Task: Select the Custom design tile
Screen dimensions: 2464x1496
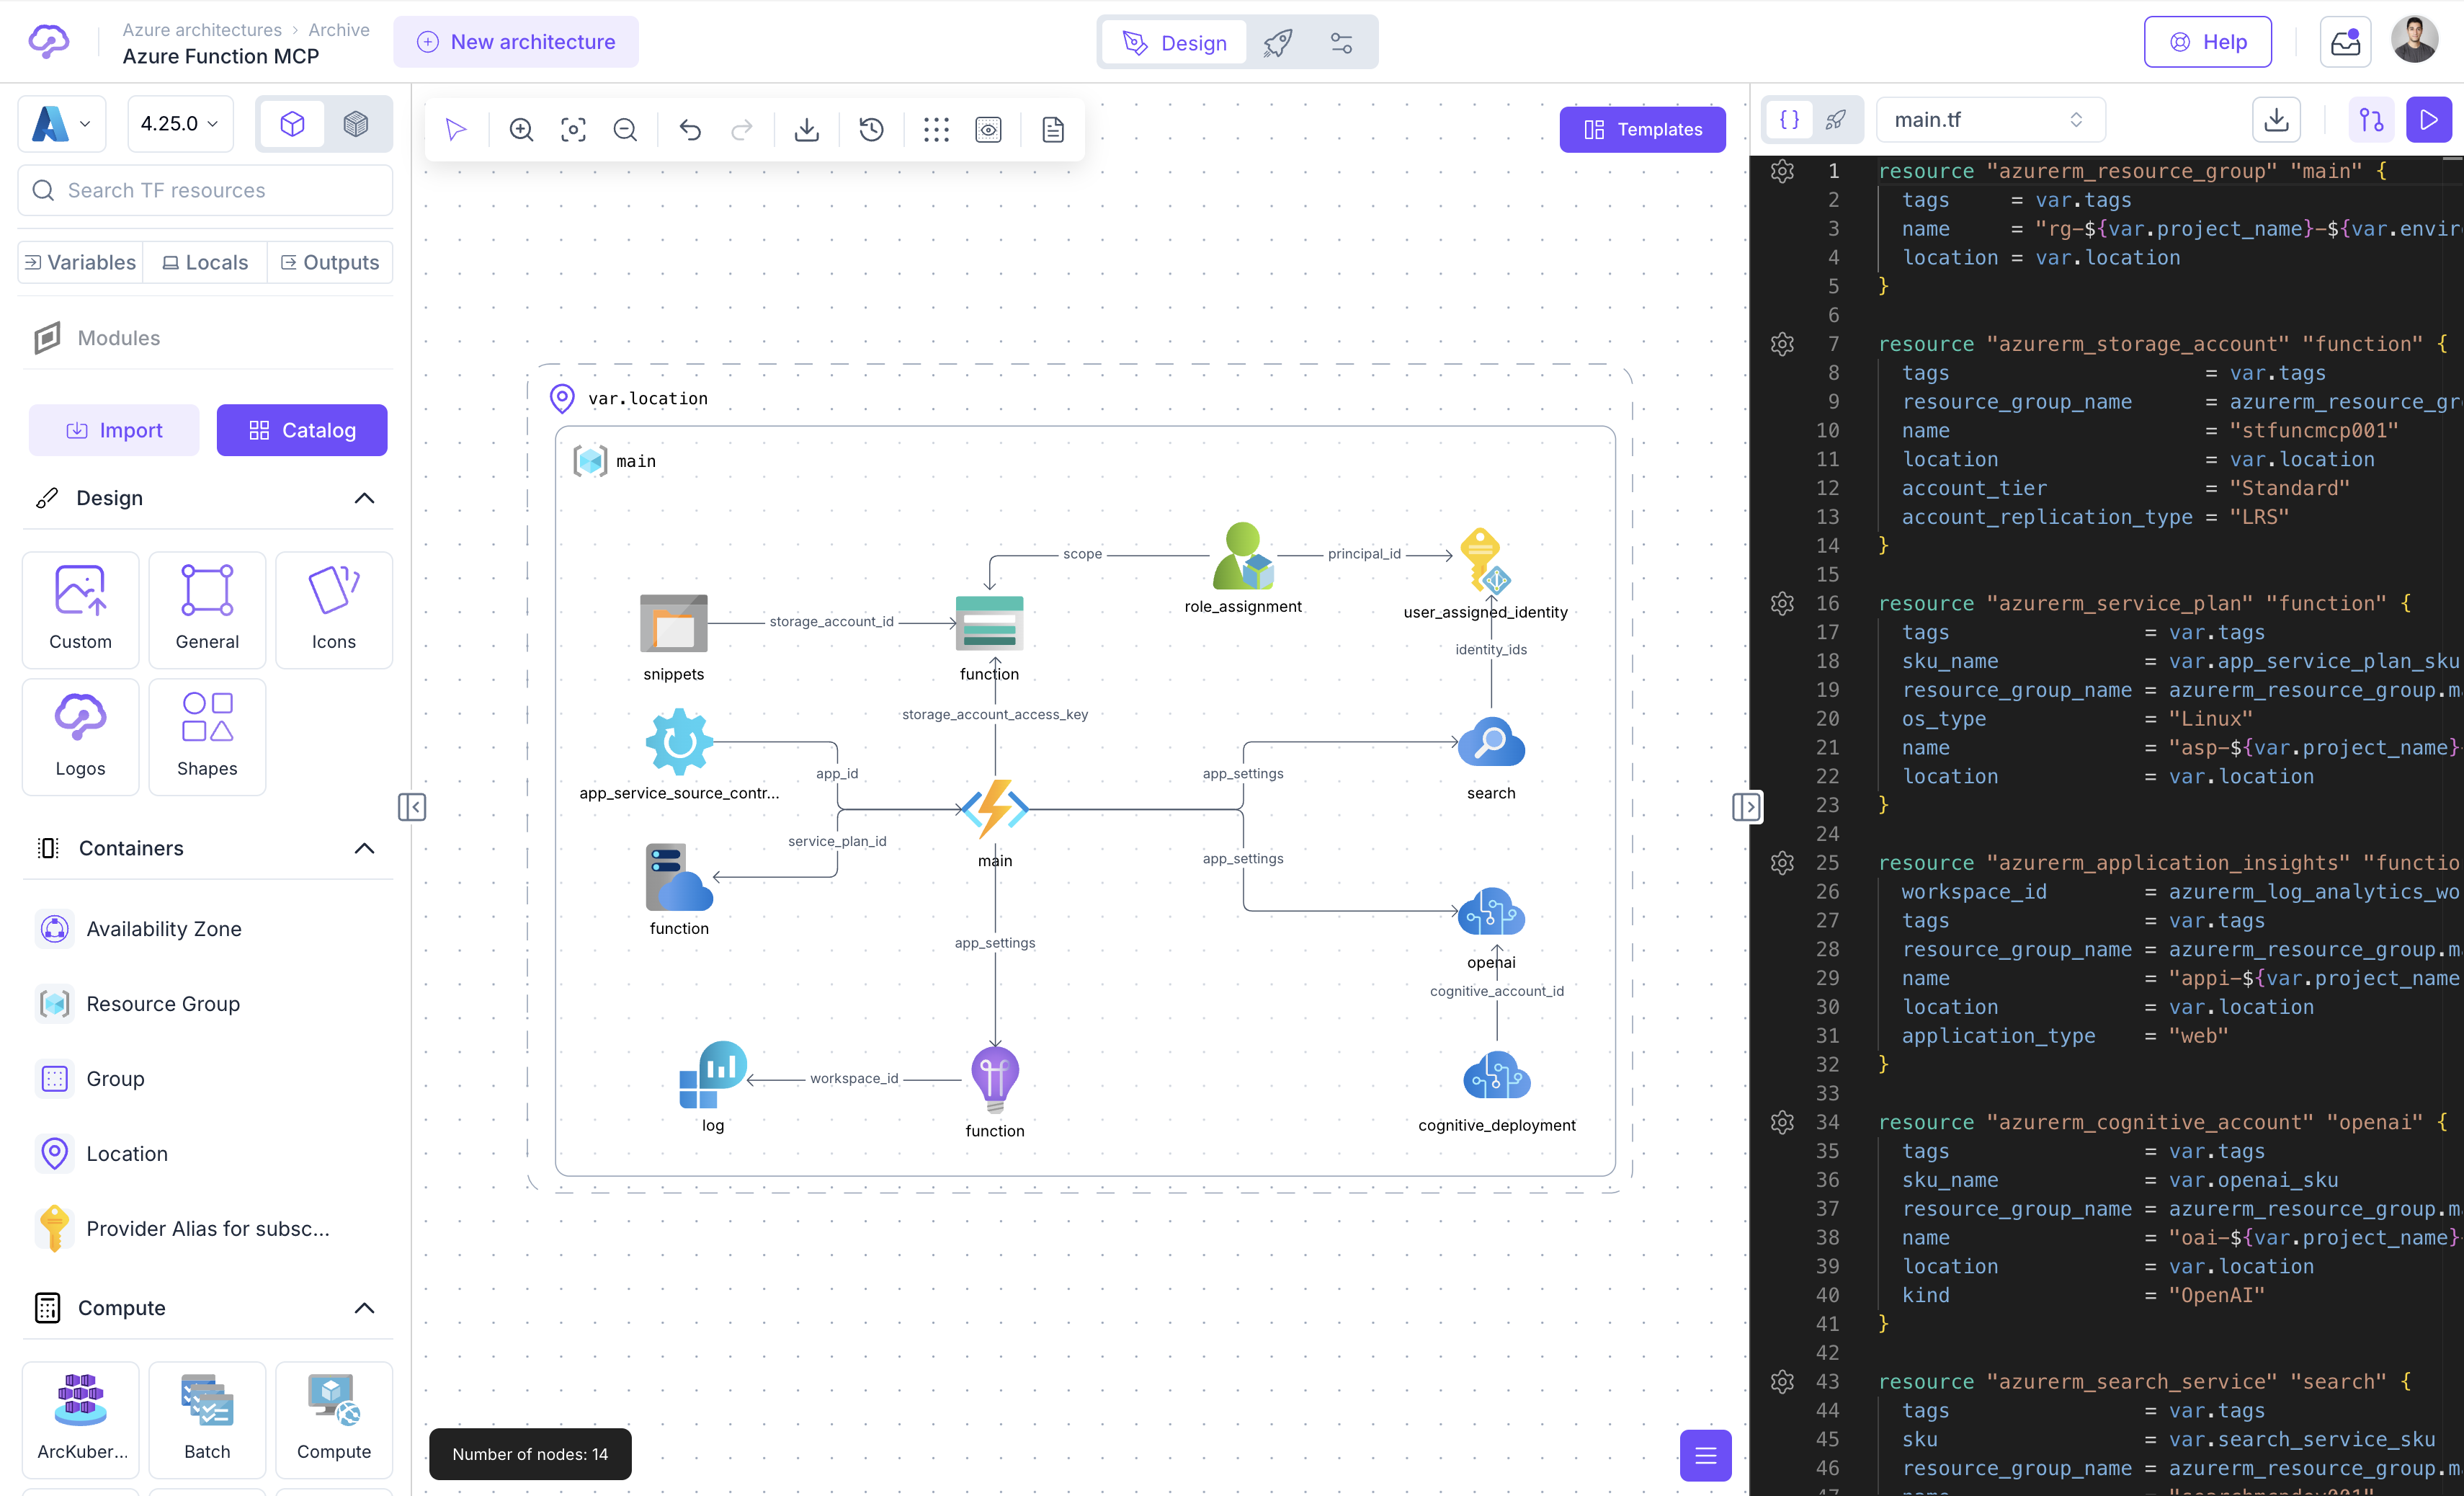Action: pyautogui.click(x=81, y=610)
